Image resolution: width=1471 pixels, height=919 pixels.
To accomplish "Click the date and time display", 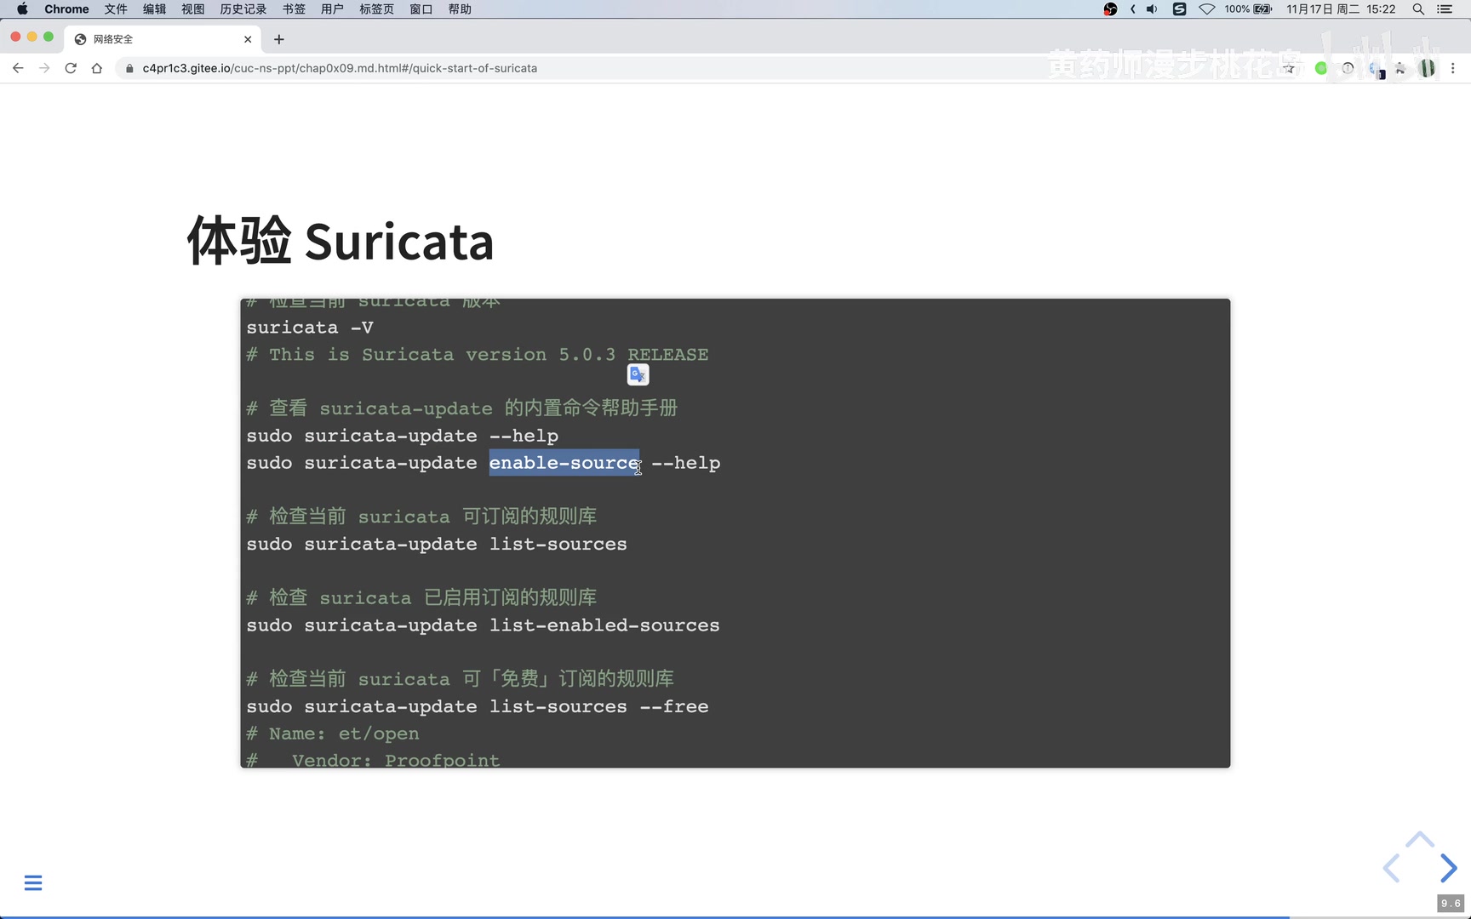I will 1341,9.
